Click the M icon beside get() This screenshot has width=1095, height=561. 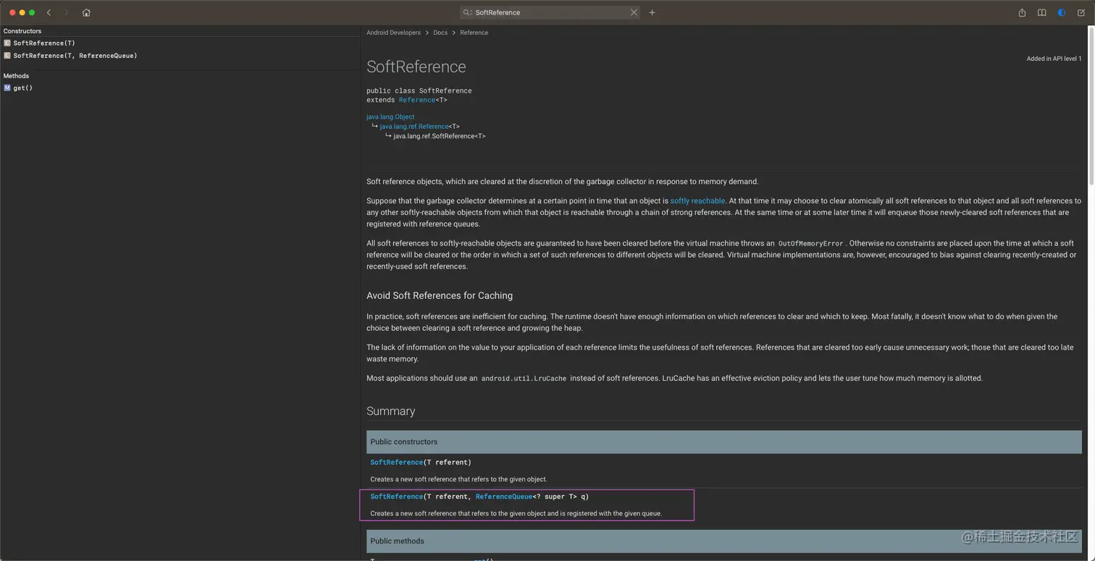coord(7,88)
